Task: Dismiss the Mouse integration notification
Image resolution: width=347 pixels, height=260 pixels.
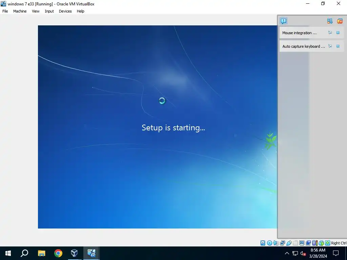Action: (338, 33)
